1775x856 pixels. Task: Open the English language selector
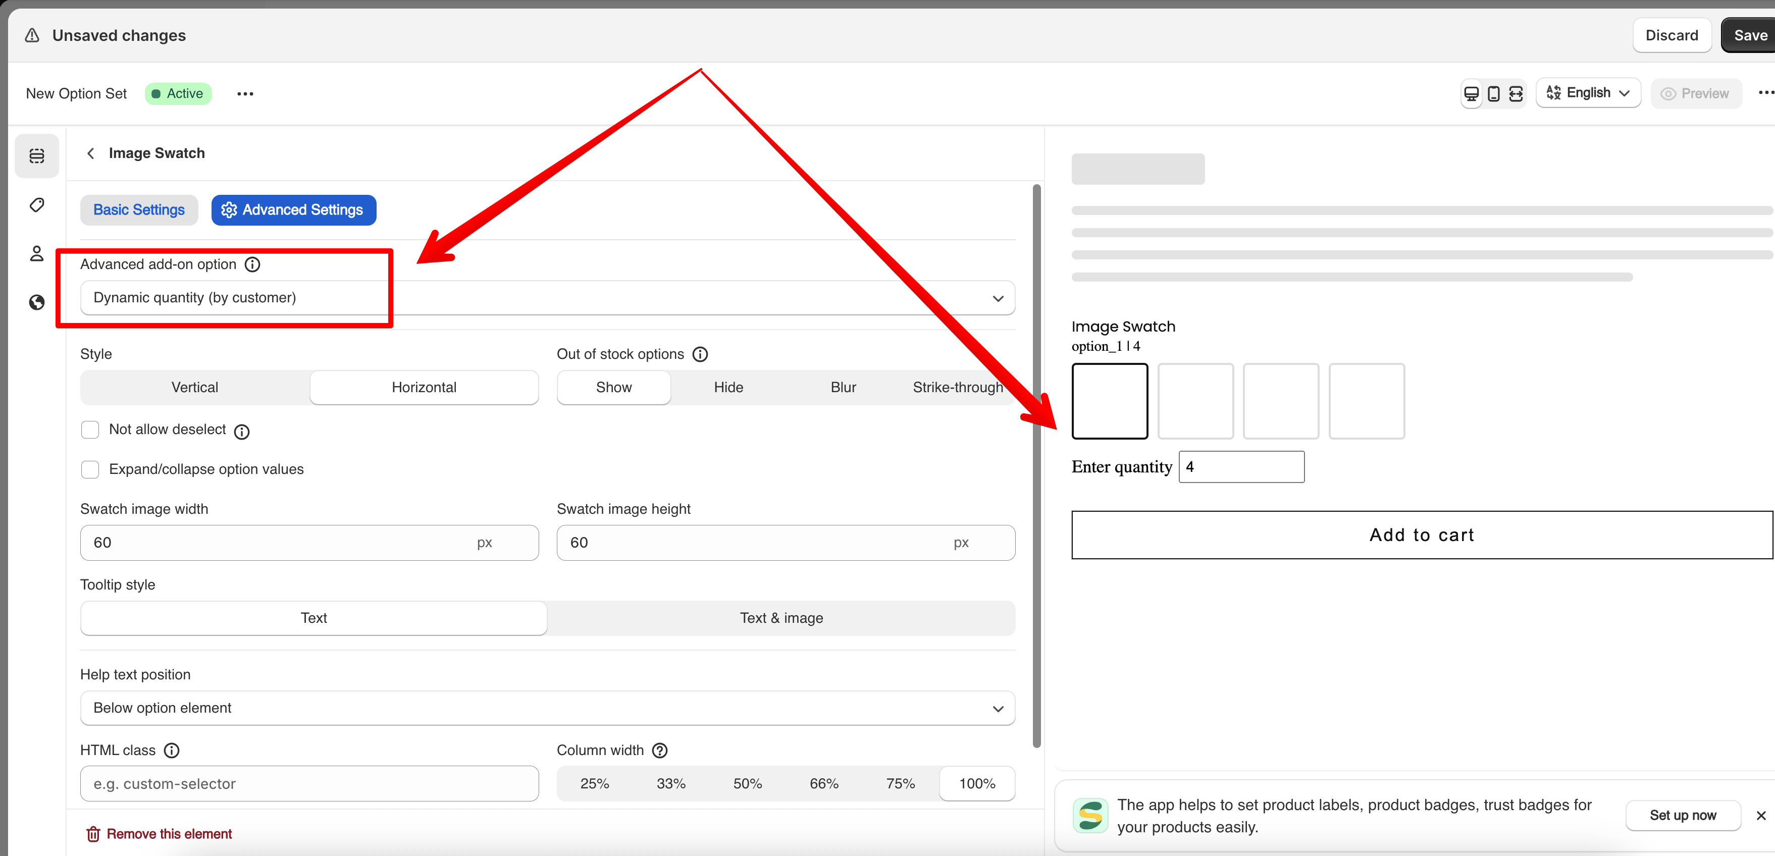[1588, 93]
